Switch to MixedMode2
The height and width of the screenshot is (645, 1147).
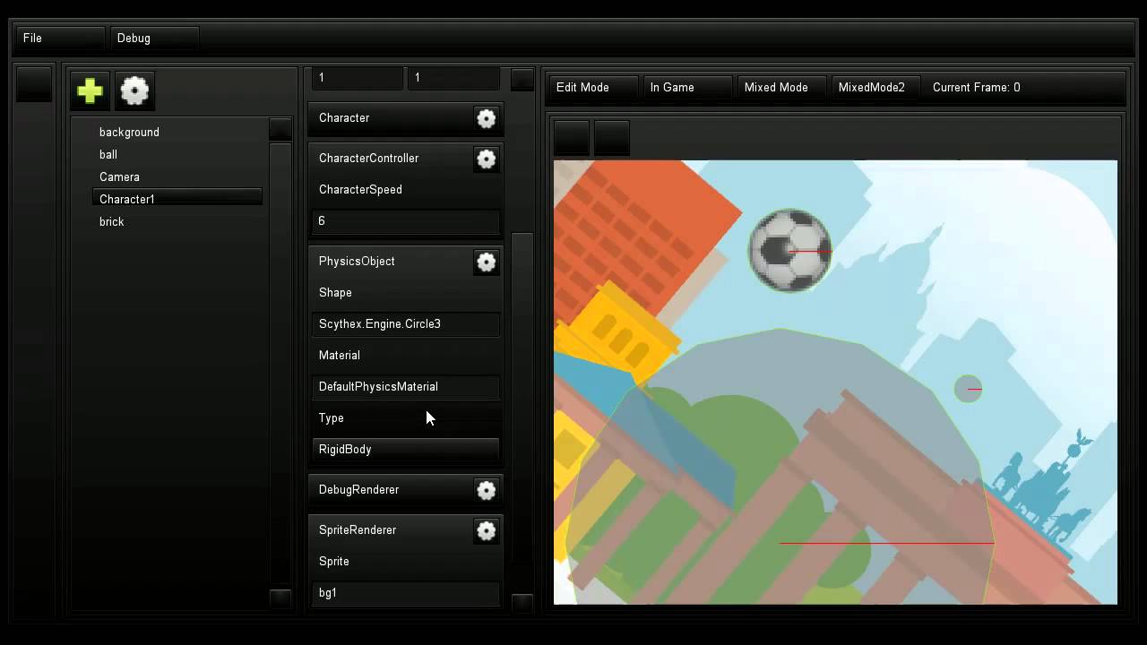pyautogui.click(x=875, y=88)
